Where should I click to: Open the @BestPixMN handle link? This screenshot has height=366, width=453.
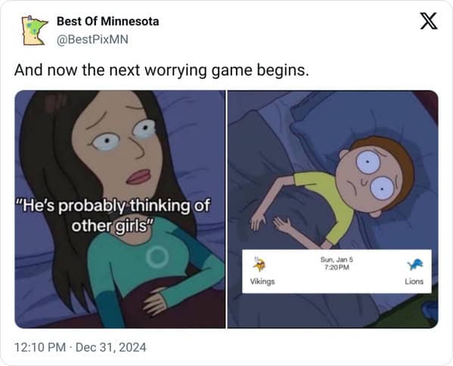click(x=92, y=39)
